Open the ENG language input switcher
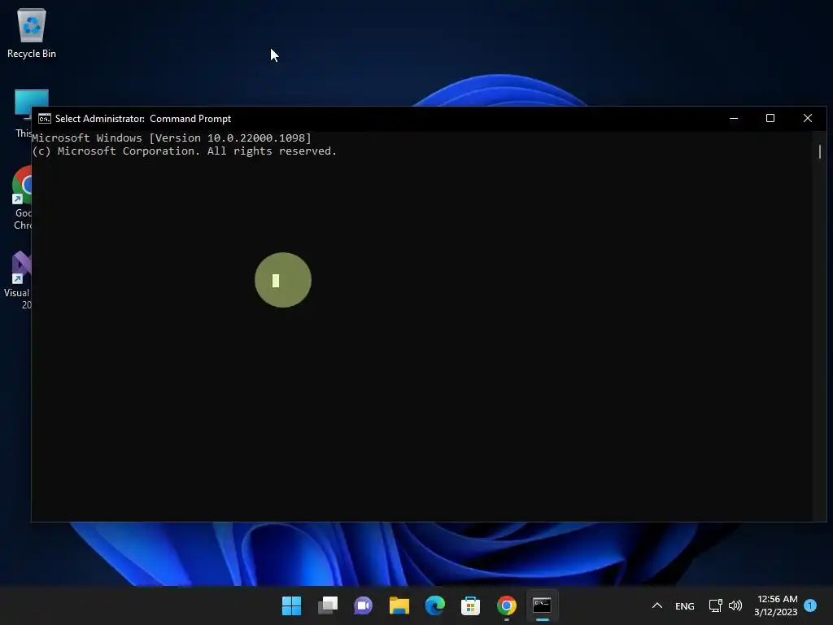Image resolution: width=833 pixels, height=625 pixels. point(684,605)
